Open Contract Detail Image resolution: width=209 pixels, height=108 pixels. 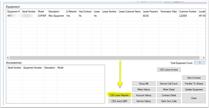tap(169, 95)
